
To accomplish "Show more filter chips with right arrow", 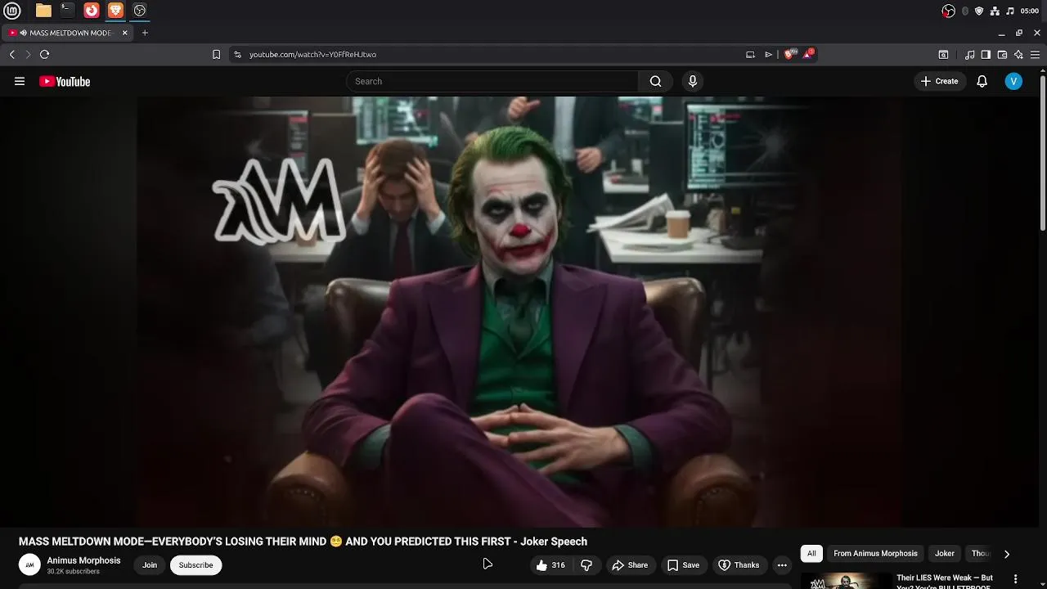I will [1007, 554].
